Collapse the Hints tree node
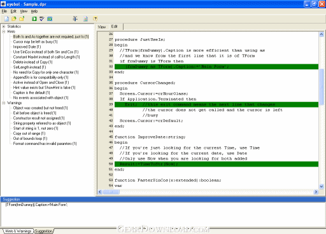The image size is (326, 234). tap(4, 32)
